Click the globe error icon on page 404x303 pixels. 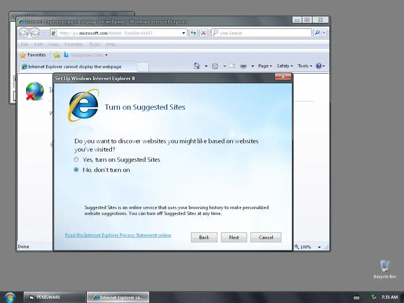coord(35,91)
